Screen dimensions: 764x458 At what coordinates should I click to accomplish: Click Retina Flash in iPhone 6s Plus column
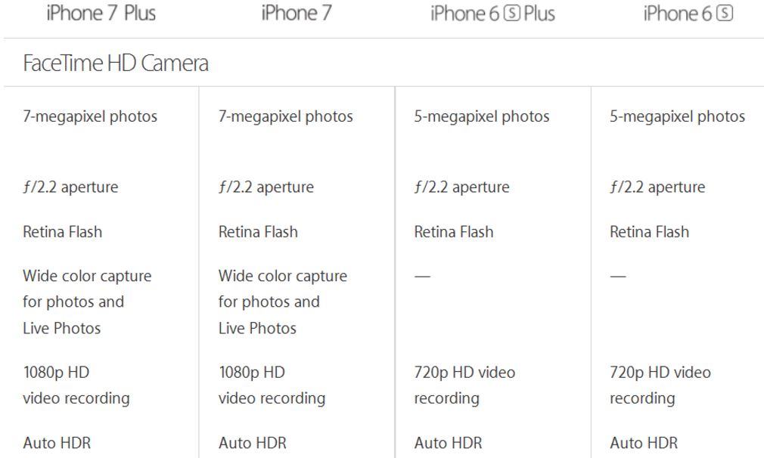click(454, 232)
